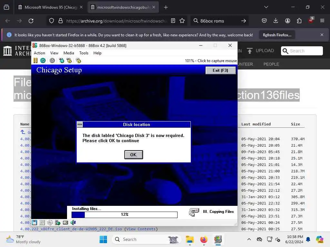Open View Contents link for WIN95_222_DE.iso
The image size is (330, 247).
coord(141,229)
